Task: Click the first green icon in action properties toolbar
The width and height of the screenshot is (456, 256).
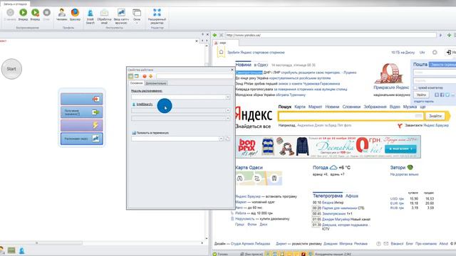Action: [x=131, y=76]
